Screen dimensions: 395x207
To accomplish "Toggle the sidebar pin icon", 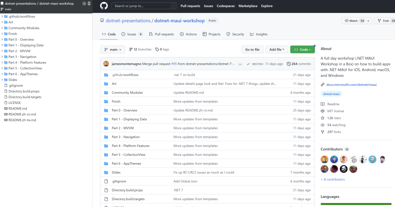I will (x=89, y=4).
